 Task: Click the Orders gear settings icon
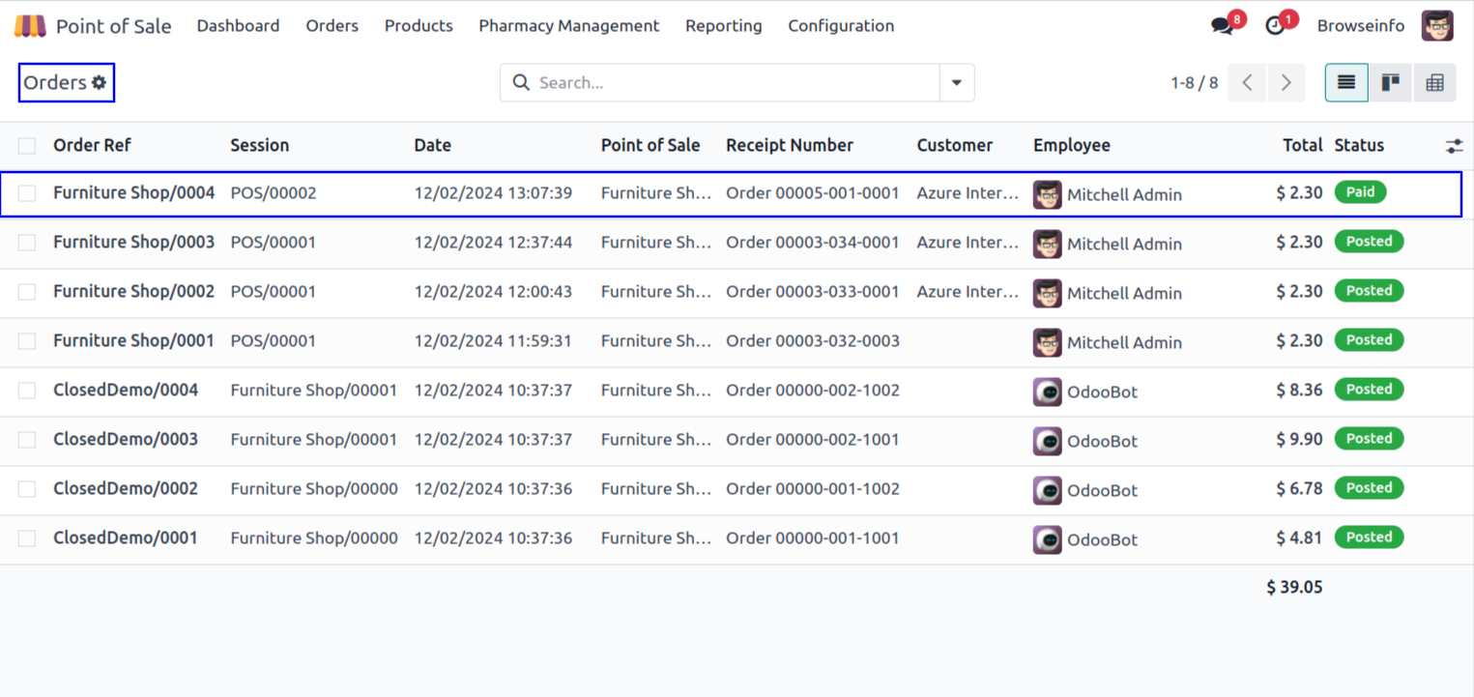coord(99,83)
